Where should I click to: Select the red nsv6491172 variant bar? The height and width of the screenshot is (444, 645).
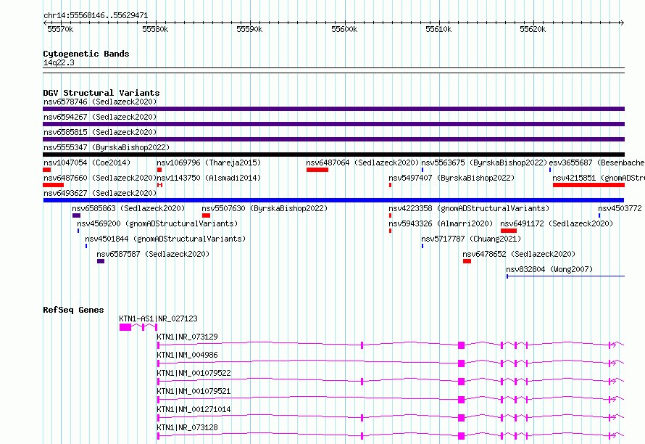tap(509, 231)
